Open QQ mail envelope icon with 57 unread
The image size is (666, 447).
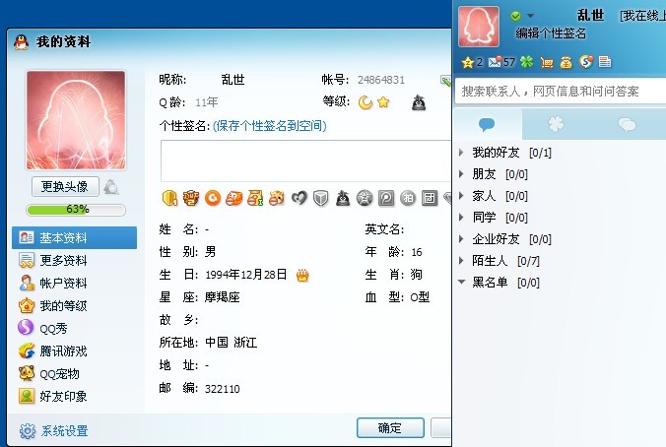click(x=495, y=62)
